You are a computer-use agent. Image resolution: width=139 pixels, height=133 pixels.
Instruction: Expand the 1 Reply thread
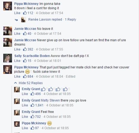[70, 20]
